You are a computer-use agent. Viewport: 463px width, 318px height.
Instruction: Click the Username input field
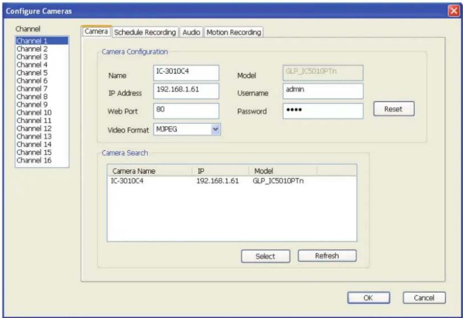pos(323,91)
